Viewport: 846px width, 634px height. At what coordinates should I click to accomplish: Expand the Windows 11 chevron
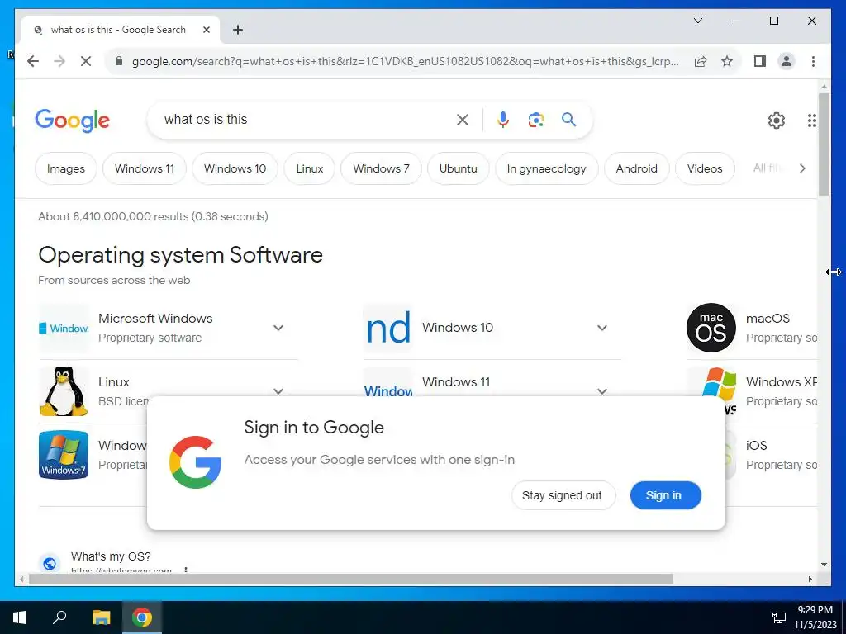point(602,390)
